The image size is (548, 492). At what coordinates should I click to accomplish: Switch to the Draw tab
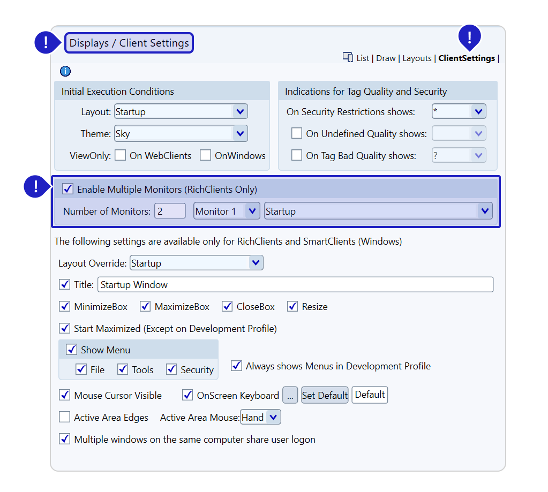click(386, 58)
